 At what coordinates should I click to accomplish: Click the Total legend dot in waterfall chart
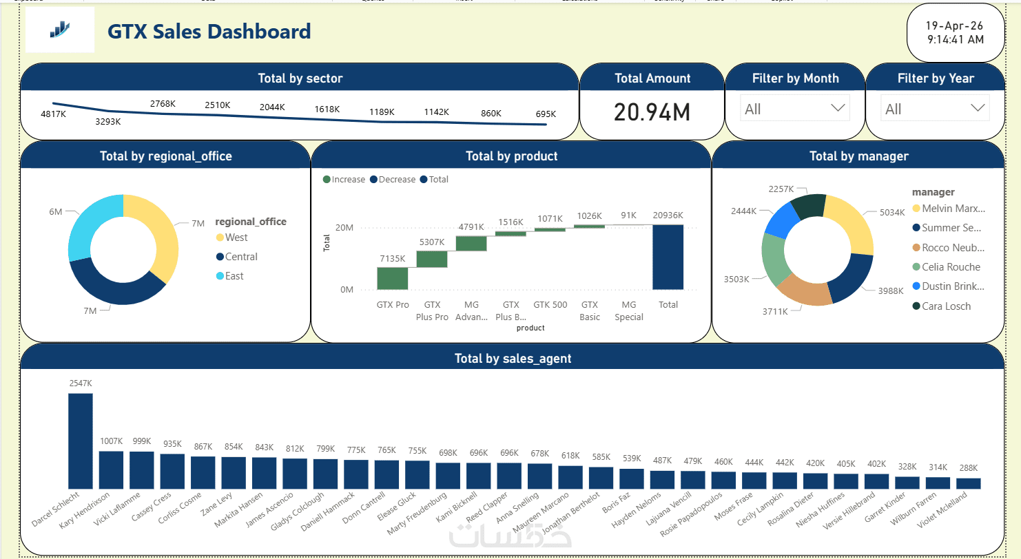424,180
